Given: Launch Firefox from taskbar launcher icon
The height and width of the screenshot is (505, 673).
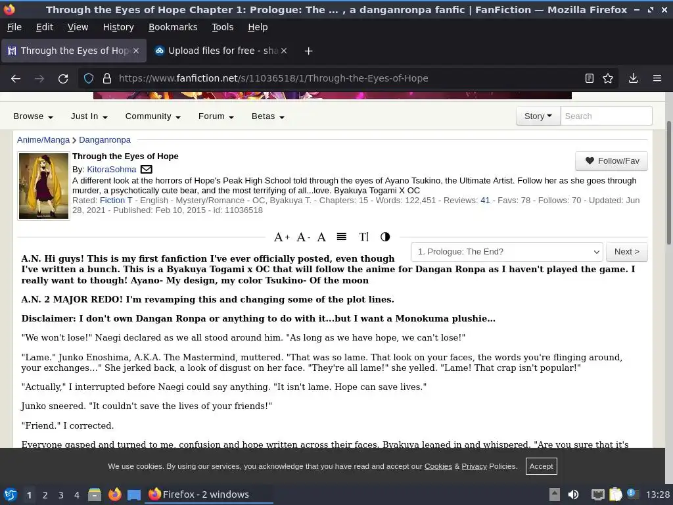Looking at the screenshot, I should click(114, 494).
